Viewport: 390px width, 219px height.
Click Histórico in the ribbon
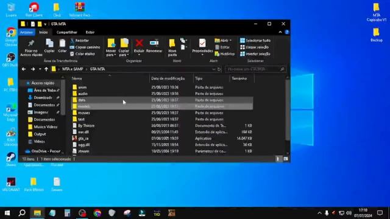(x=225, y=54)
